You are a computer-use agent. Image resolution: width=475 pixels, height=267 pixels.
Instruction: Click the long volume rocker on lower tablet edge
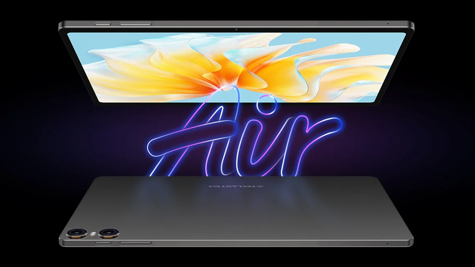tap(135, 243)
